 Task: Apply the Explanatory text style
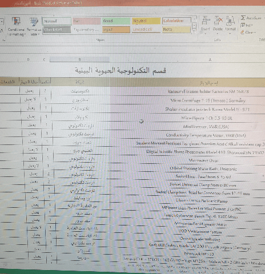(86, 30)
